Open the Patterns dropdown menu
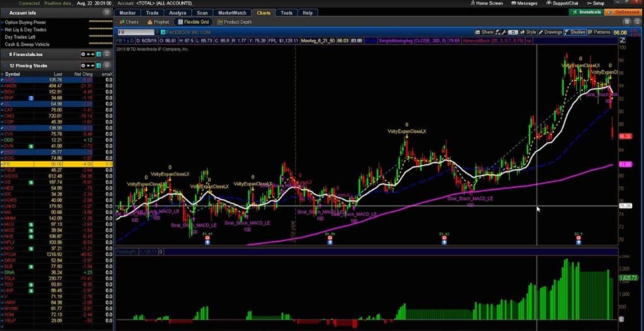 [x=599, y=32]
